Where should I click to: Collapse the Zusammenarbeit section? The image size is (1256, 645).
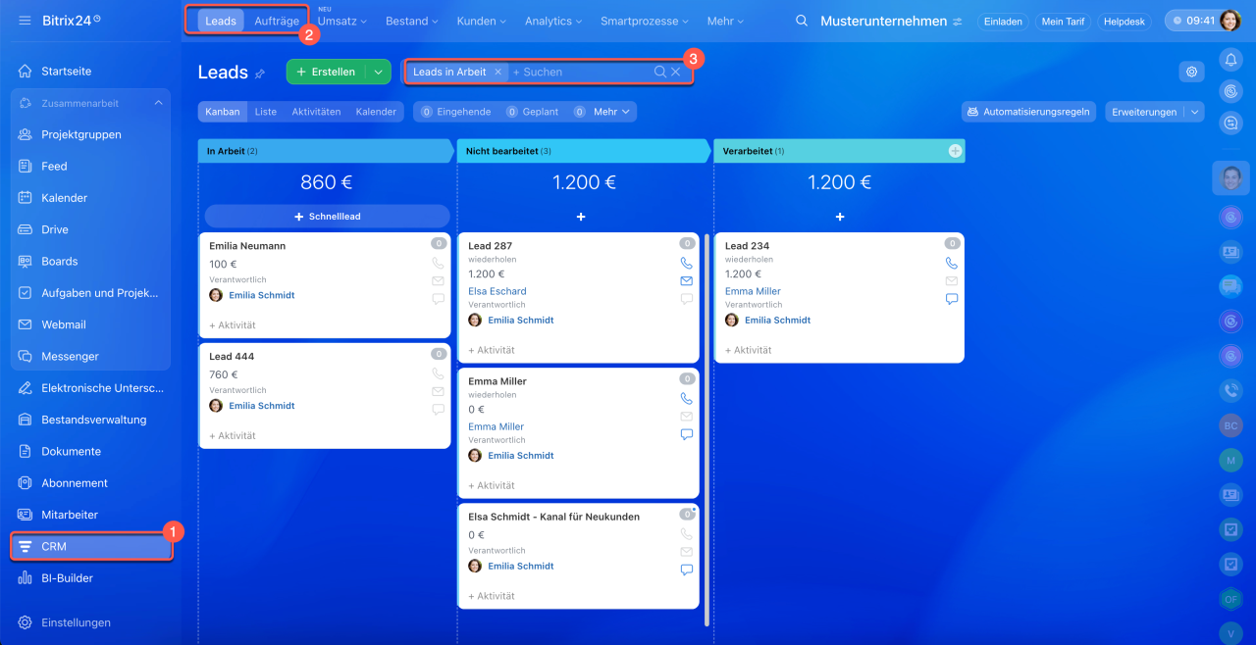[159, 103]
